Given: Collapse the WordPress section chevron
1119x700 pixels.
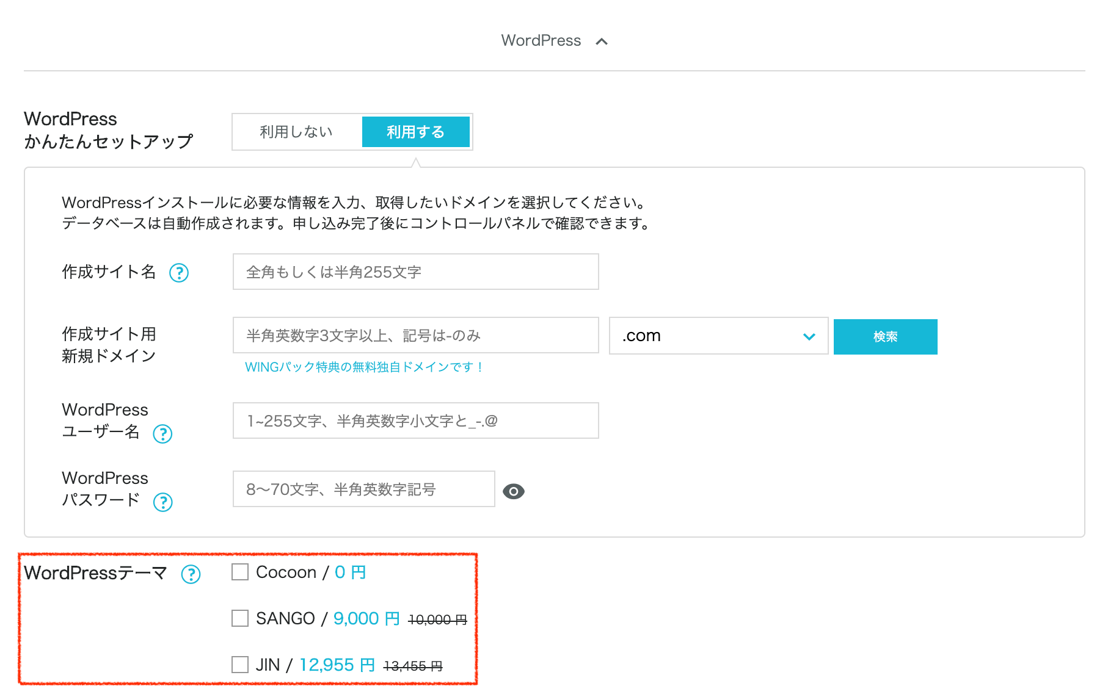Looking at the screenshot, I should [602, 41].
